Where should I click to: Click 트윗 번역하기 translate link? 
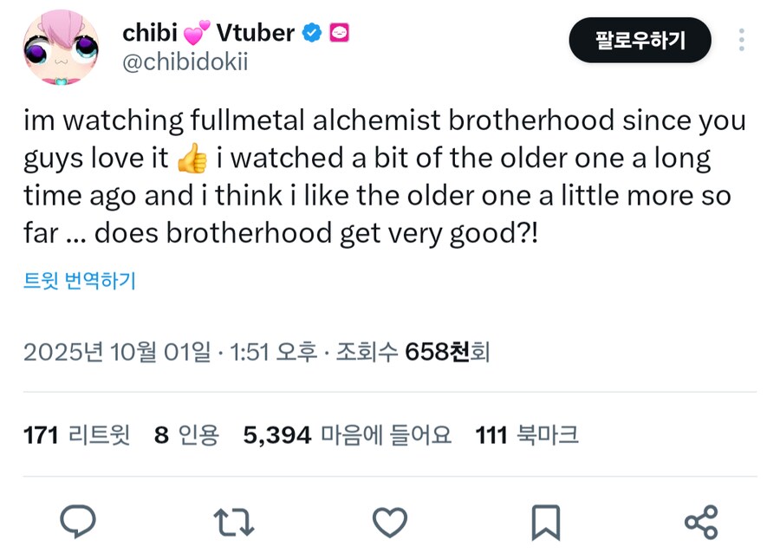click(80, 281)
